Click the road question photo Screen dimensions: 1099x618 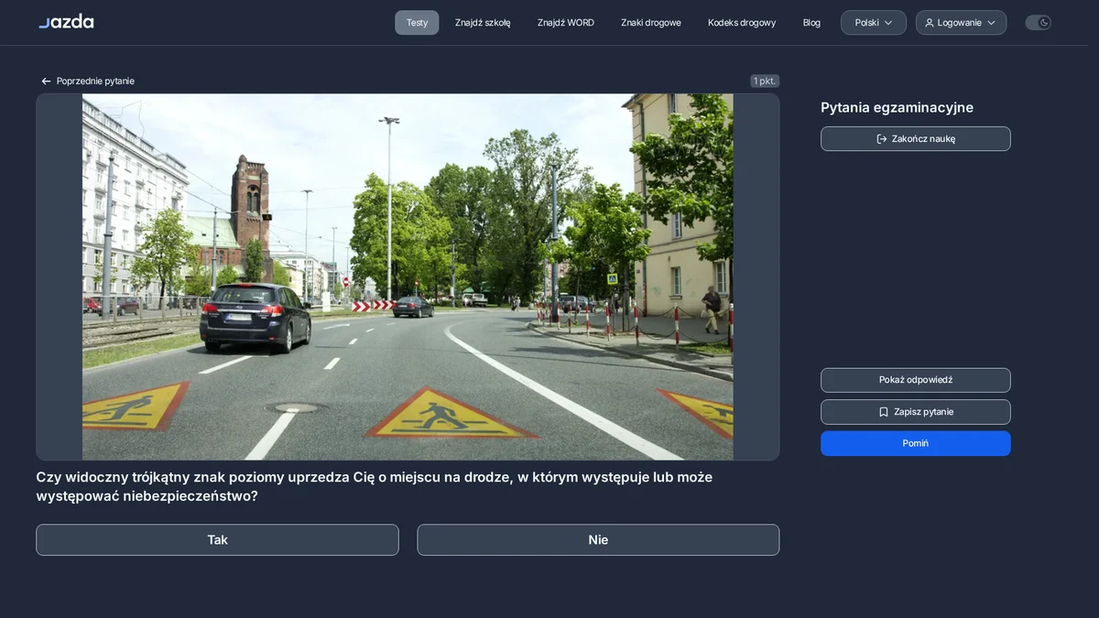[x=408, y=276]
